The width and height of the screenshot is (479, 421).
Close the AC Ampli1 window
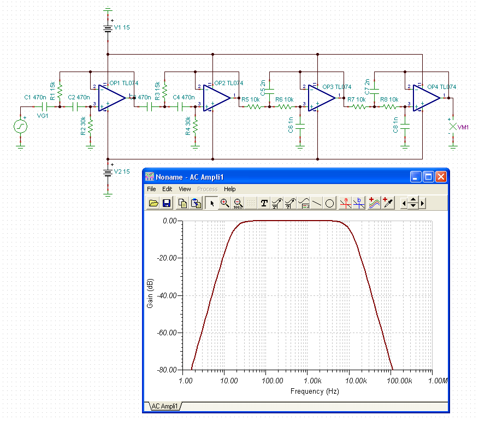click(441, 177)
